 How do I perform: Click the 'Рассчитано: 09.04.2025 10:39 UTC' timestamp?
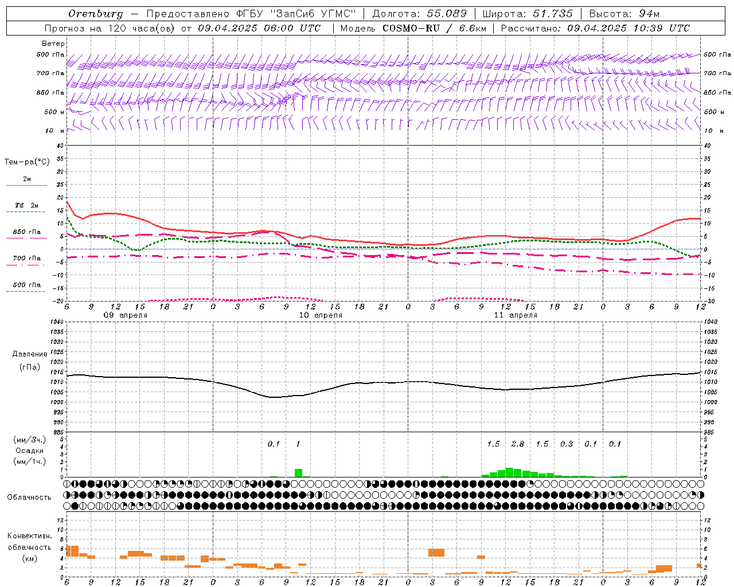(x=595, y=28)
